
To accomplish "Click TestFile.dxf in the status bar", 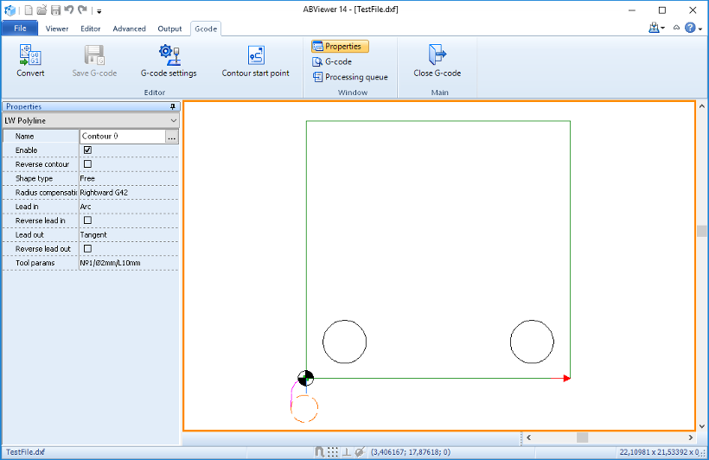I will click(x=25, y=452).
